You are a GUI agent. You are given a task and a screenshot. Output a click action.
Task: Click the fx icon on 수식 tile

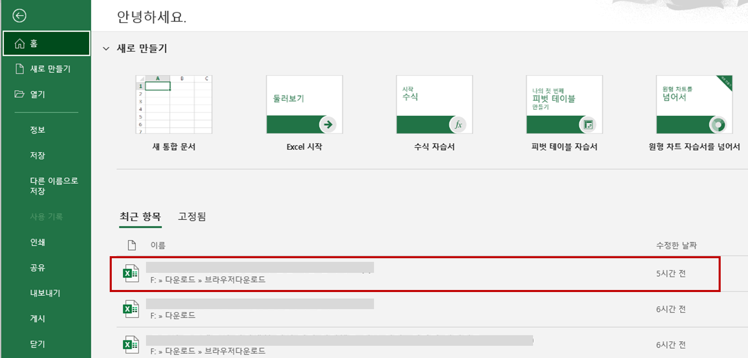coord(458,125)
